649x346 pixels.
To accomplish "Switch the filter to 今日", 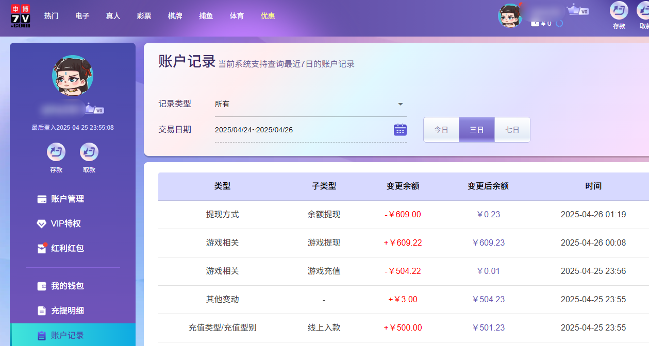I will click(x=441, y=129).
